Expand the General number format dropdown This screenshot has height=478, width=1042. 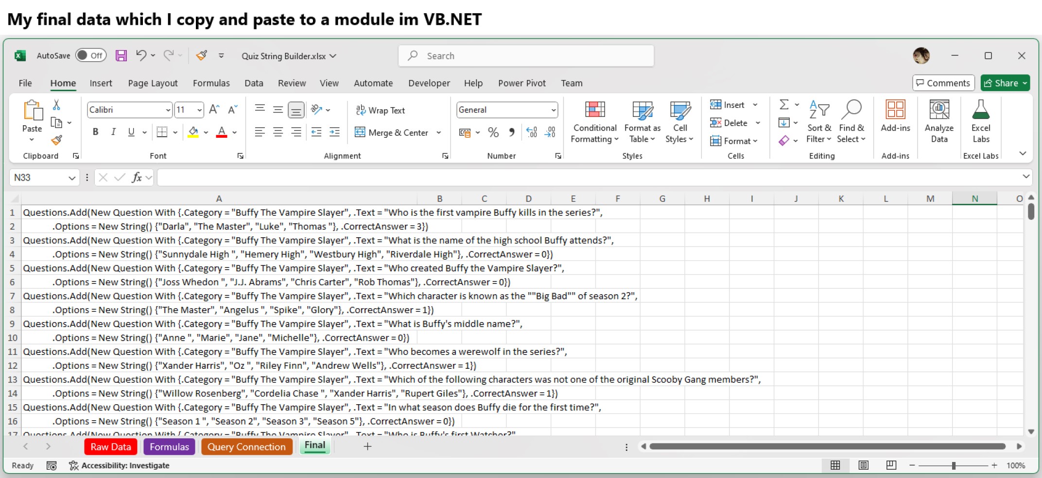click(553, 110)
